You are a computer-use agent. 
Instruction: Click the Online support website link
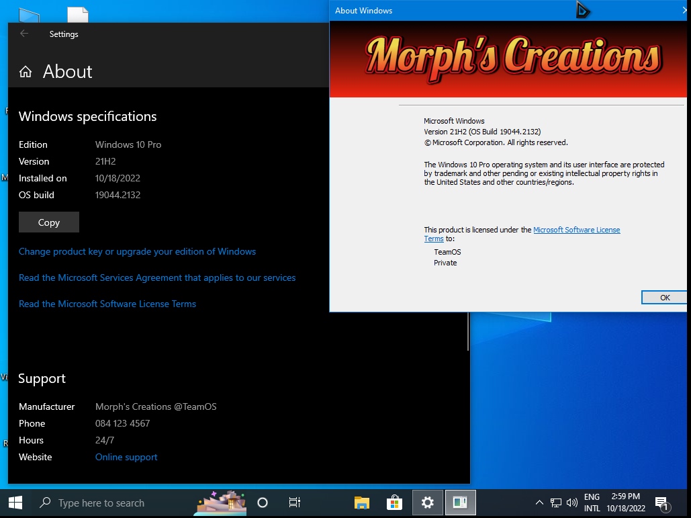[126, 457]
